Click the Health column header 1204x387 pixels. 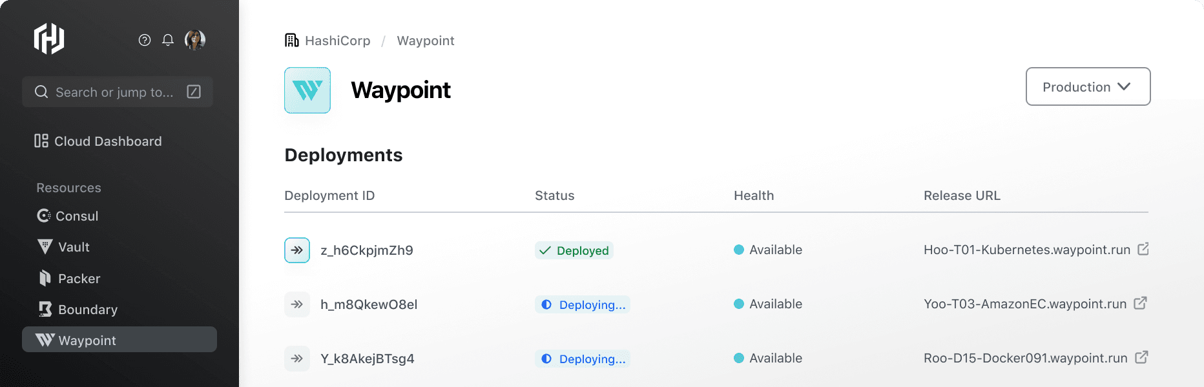point(754,195)
